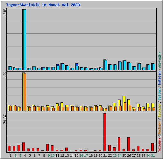163x159 pixels.
Task: Click day 15 on the x-axis
Action: (x=76, y=156)
